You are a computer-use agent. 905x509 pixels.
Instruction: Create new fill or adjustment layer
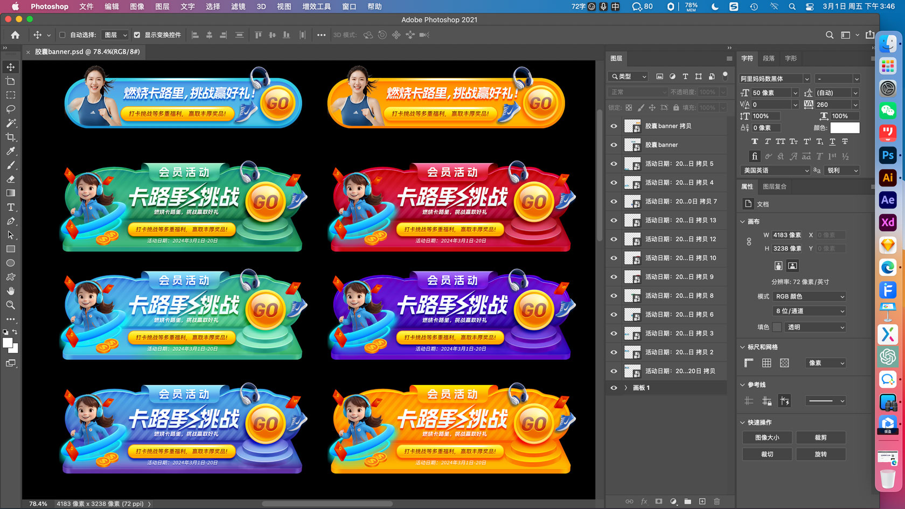coord(673,501)
